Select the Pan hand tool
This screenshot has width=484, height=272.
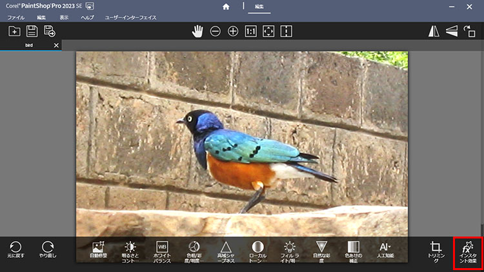point(197,31)
